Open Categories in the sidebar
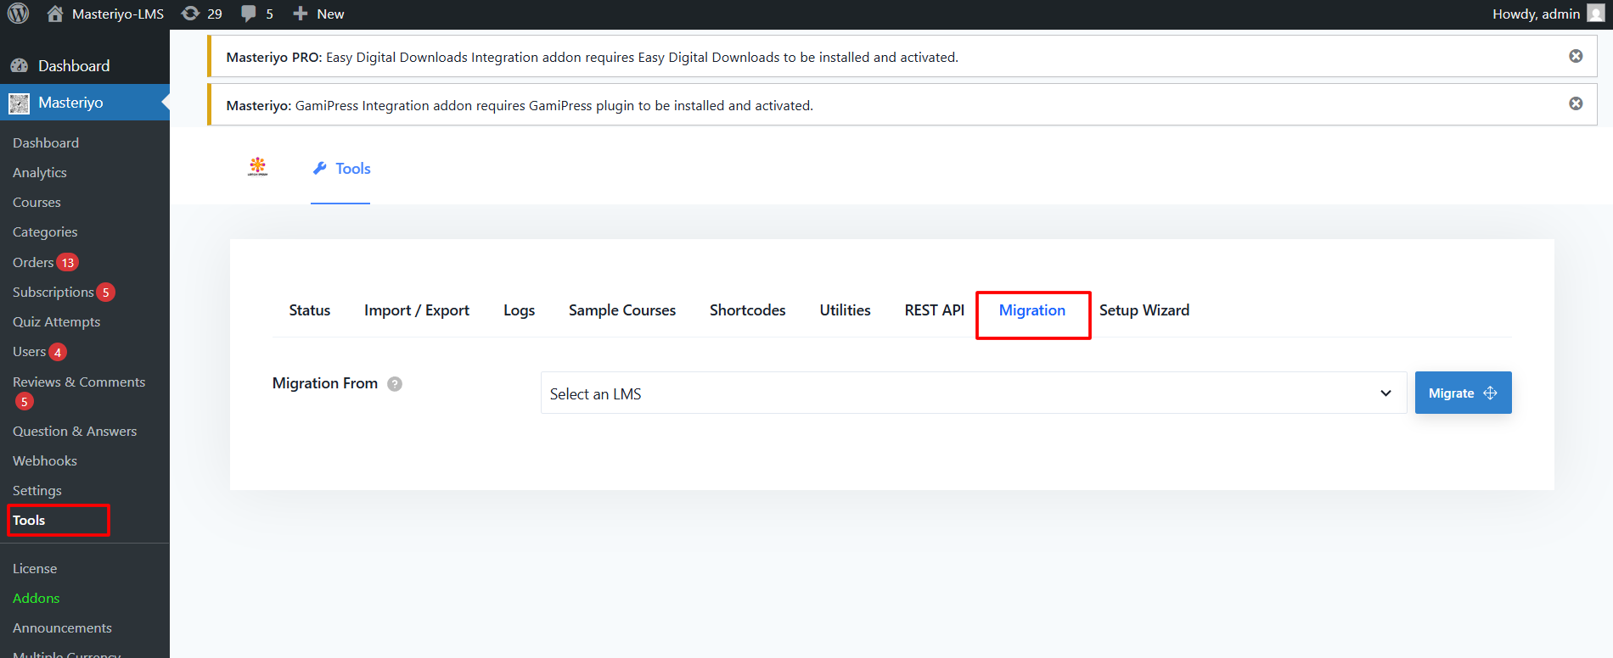This screenshot has width=1613, height=658. point(45,231)
